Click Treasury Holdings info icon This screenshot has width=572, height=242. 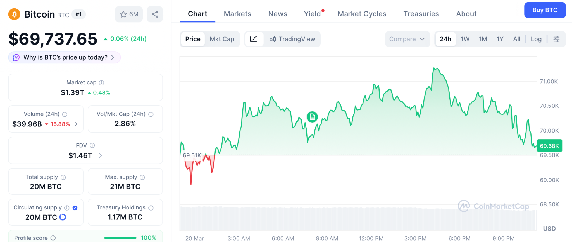[x=151, y=208]
